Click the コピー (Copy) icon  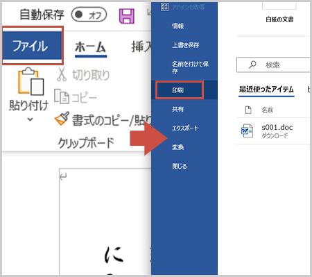pyautogui.click(x=62, y=96)
